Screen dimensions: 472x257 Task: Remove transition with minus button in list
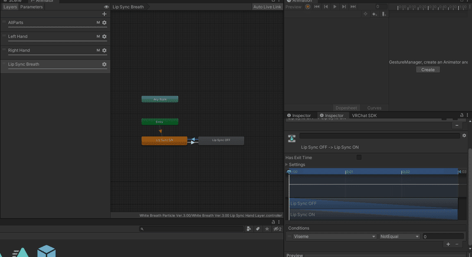click(457, 125)
